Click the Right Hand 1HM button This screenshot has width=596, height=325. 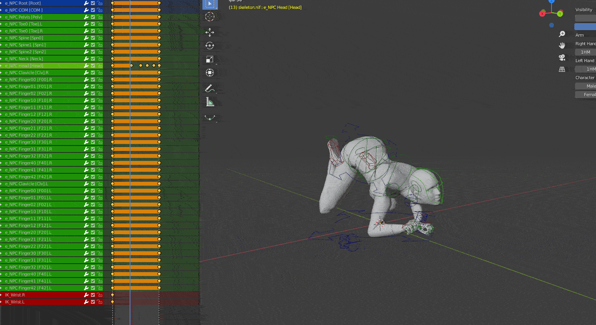point(586,52)
